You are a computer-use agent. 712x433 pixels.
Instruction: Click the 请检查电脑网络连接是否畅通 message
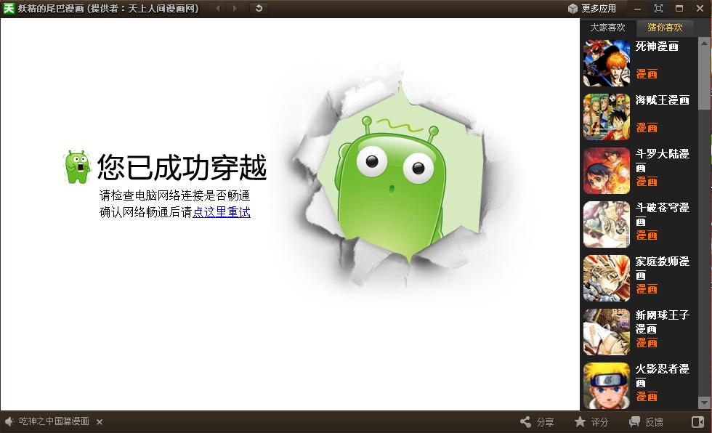[x=175, y=195]
